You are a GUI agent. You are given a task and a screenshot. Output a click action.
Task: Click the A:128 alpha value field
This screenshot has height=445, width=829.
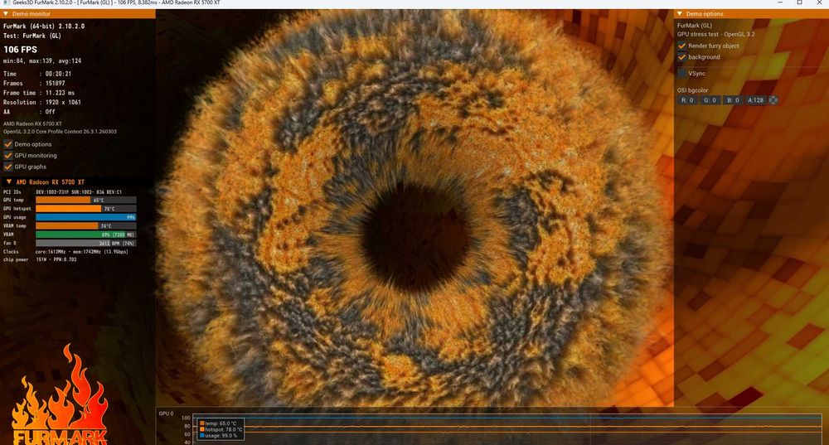point(755,100)
